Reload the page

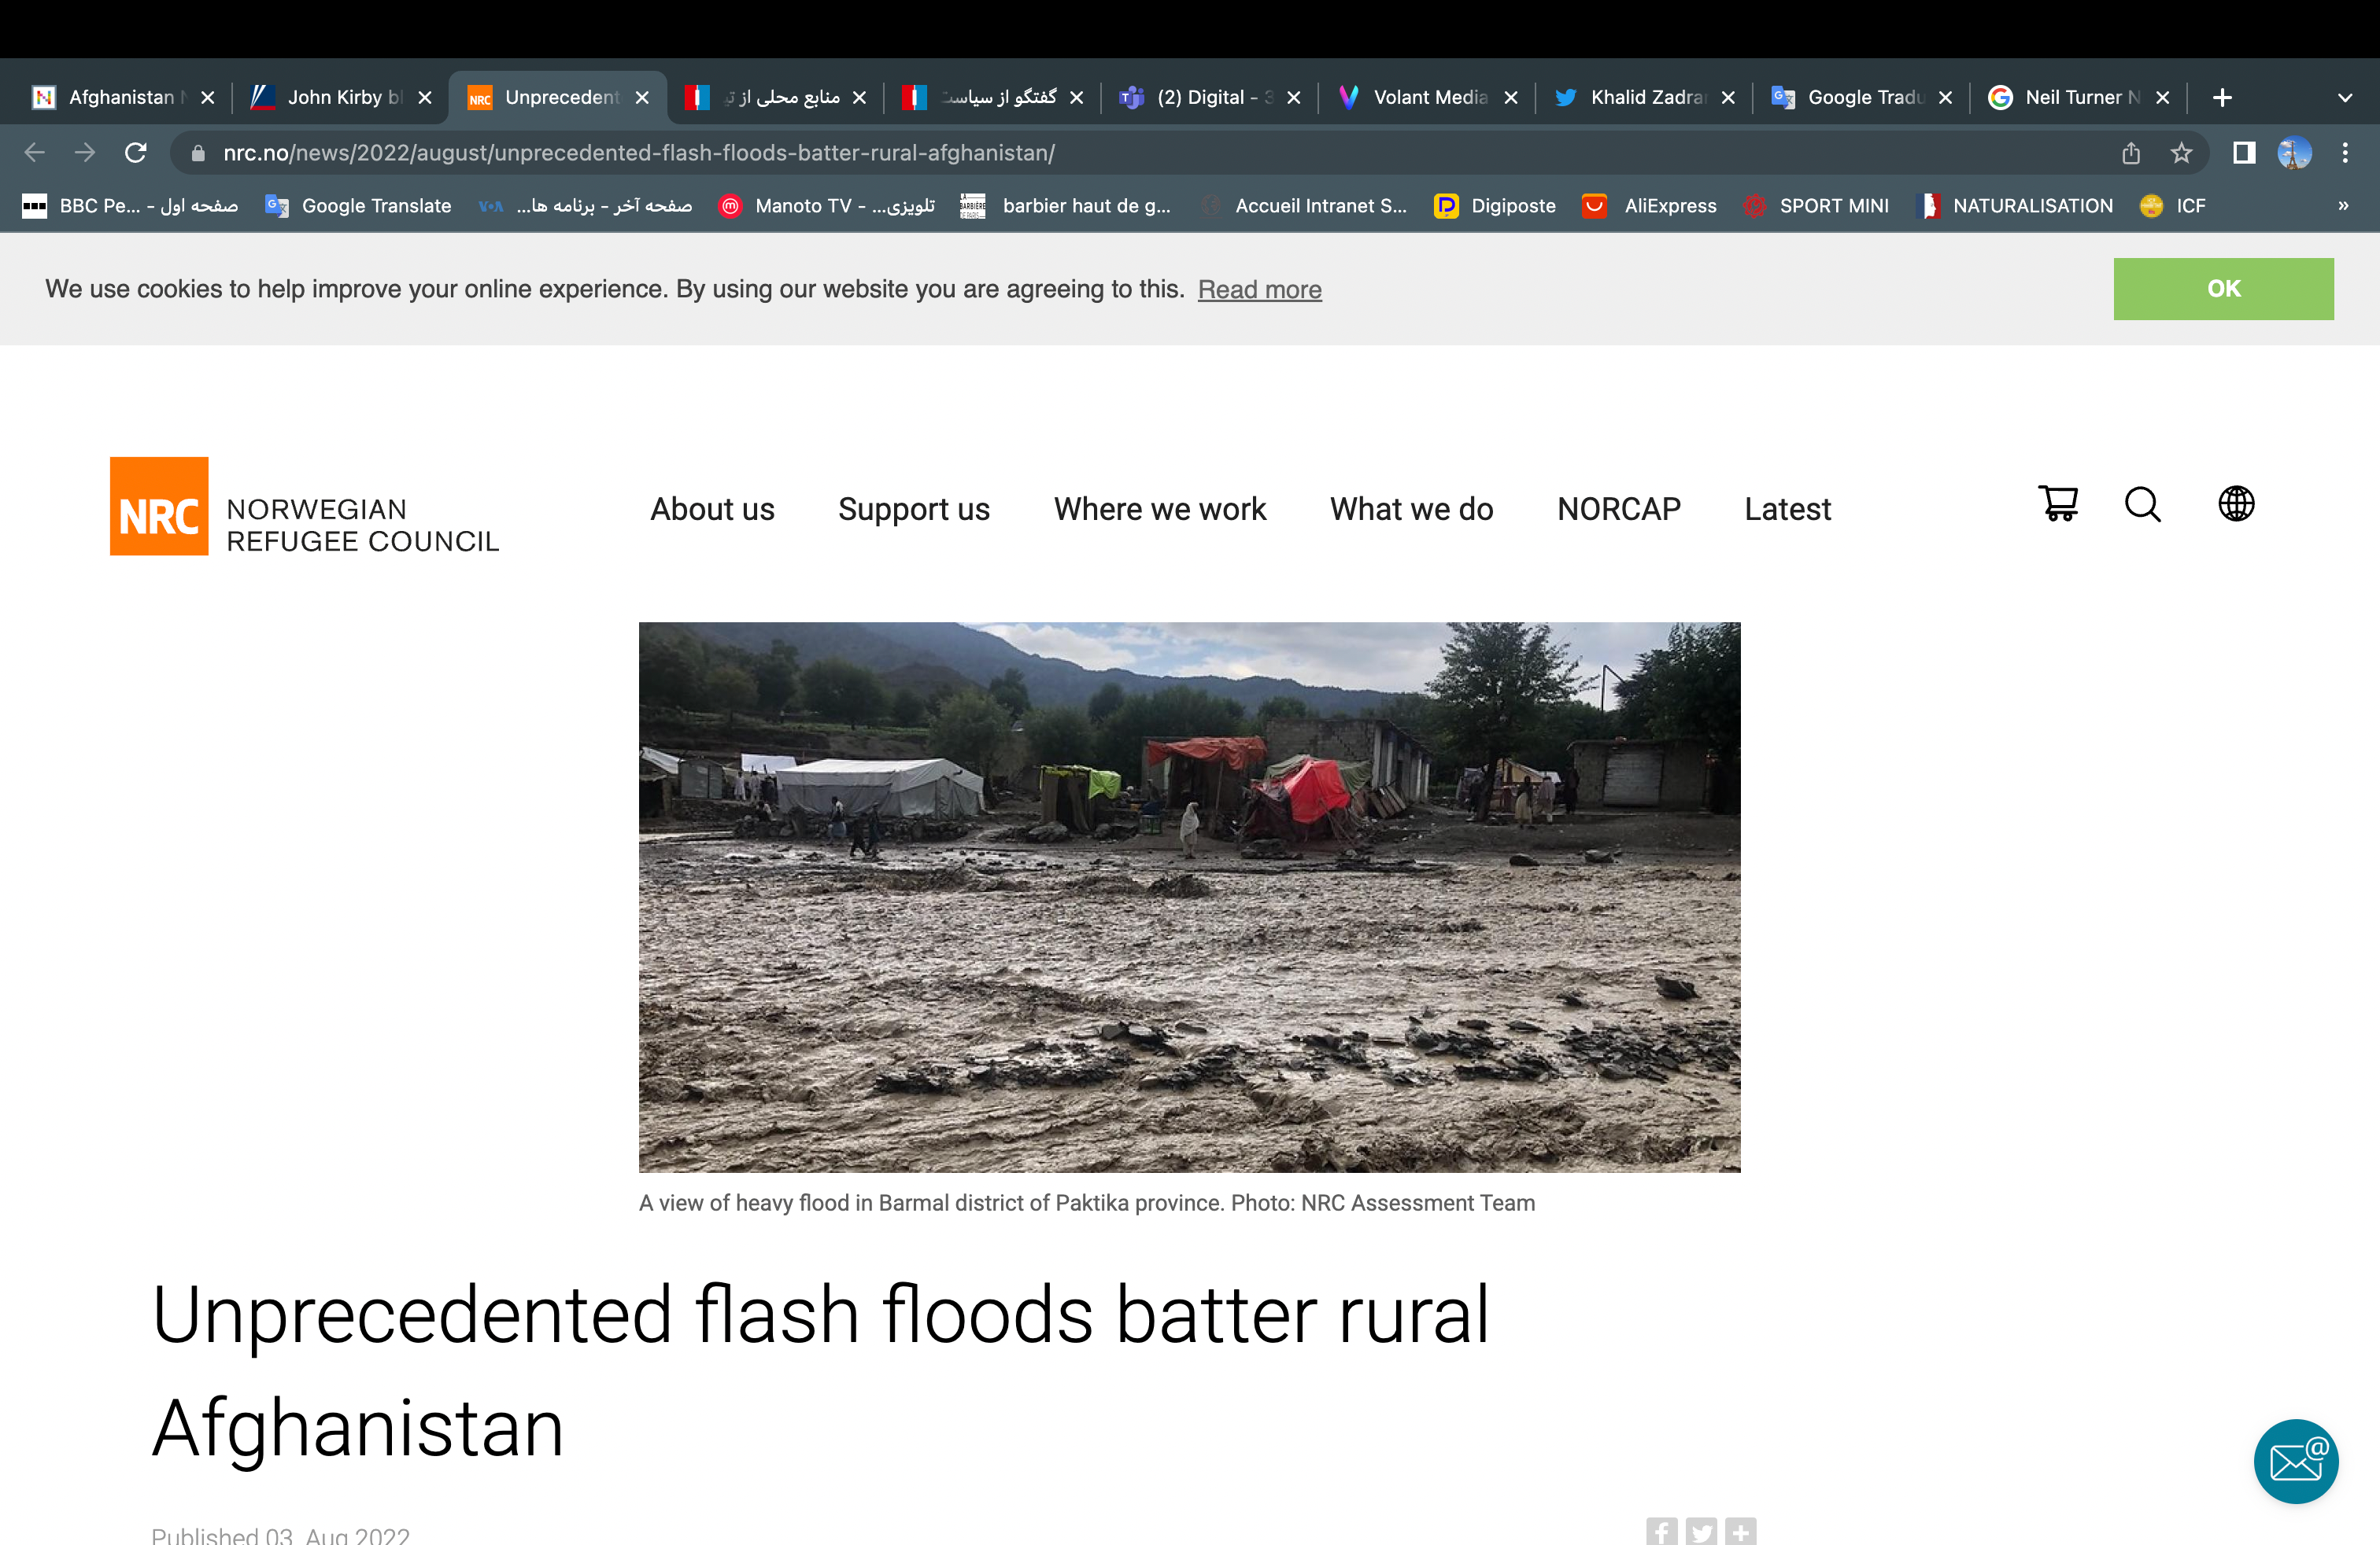[x=136, y=153]
